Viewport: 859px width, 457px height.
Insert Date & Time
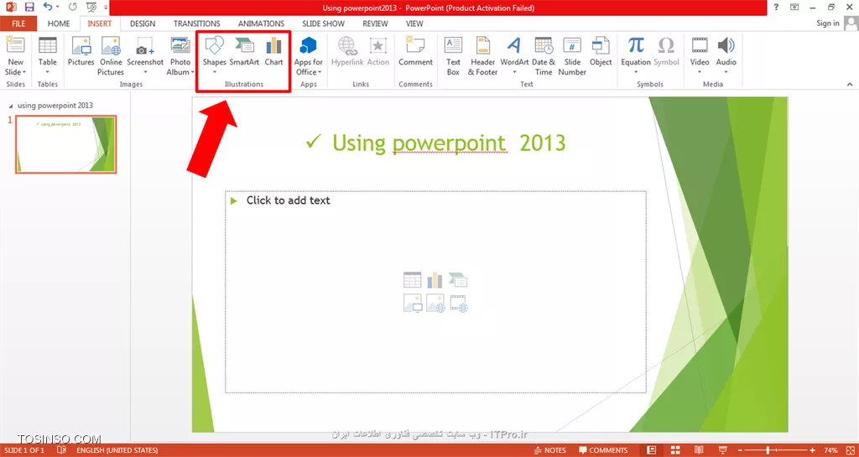[544, 56]
